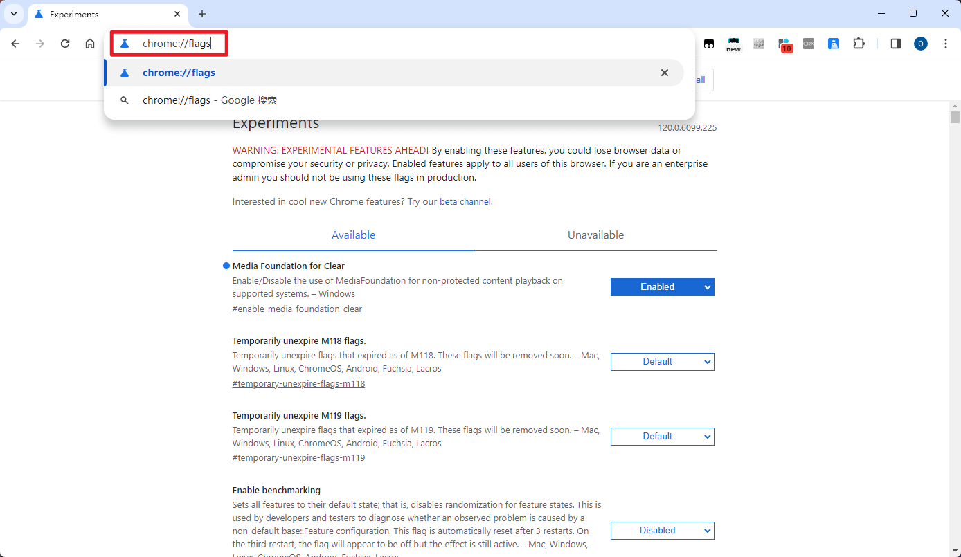Select the Available tab
The width and height of the screenshot is (961, 557).
point(353,235)
